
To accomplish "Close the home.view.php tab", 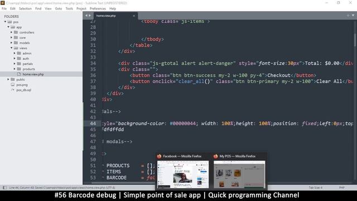I will [x=134, y=16].
